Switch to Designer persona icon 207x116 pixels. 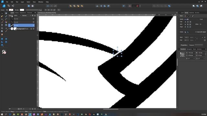(x=4, y=6)
